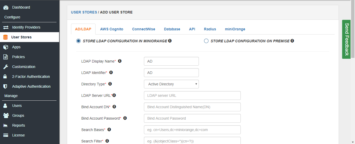Click info icon next to LDAP Server URL

(114, 95)
